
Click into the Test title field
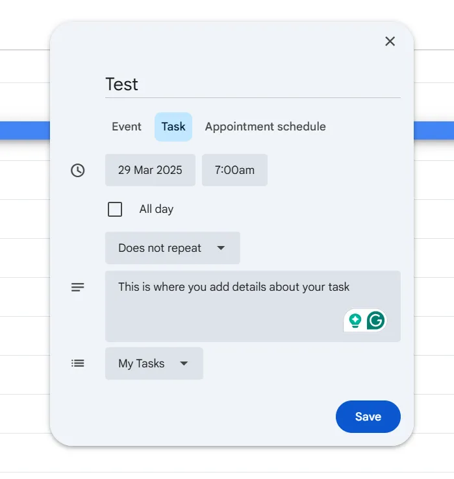point(253,84)
